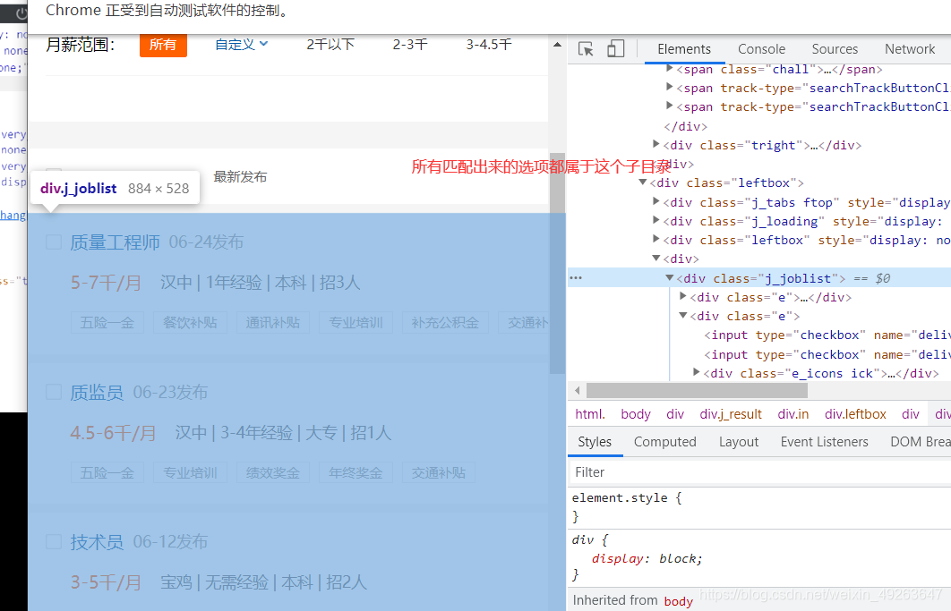951x611 pixels.
Task: Tick the checkbox for 技术员 job
Action: (54, 542)
